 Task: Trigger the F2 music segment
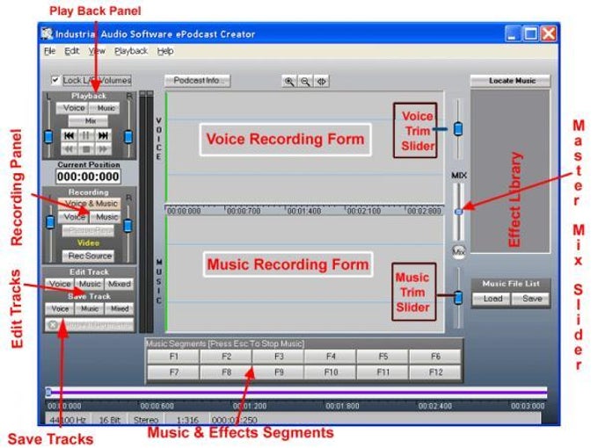pyautogui.click(x=226, y=357)
